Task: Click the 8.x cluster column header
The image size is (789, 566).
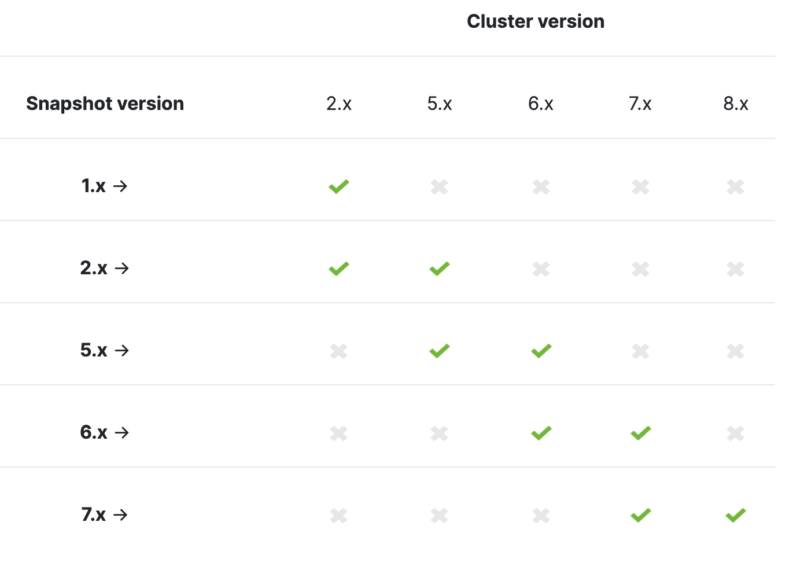Action: point(736,104)
